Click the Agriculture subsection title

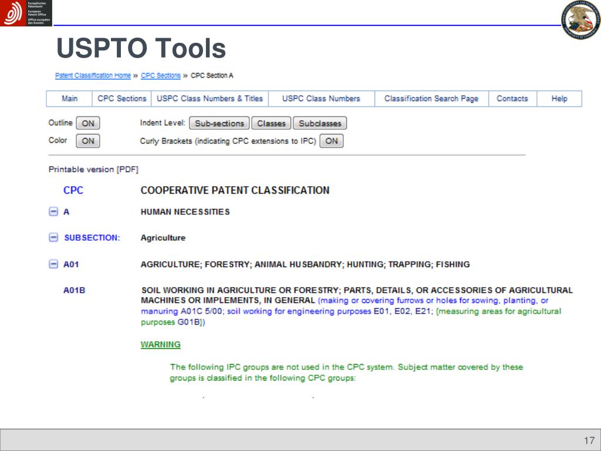(x=163, y=238)
